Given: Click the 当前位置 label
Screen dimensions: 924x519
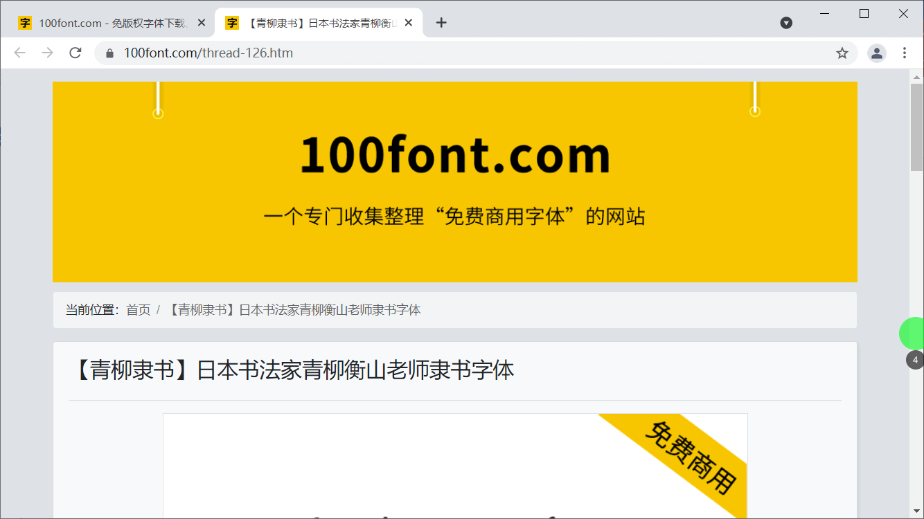Looking at the screenshot, I should (94, 310).
